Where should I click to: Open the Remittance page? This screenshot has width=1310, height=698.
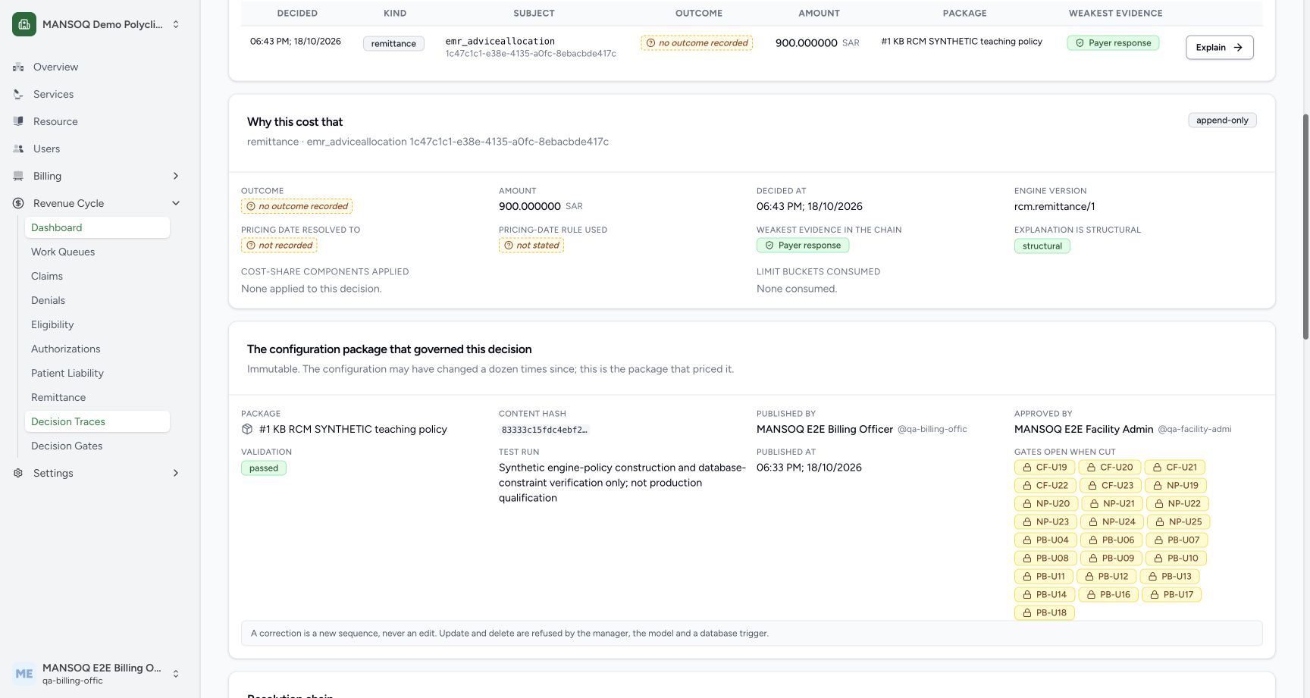point(97,397)
